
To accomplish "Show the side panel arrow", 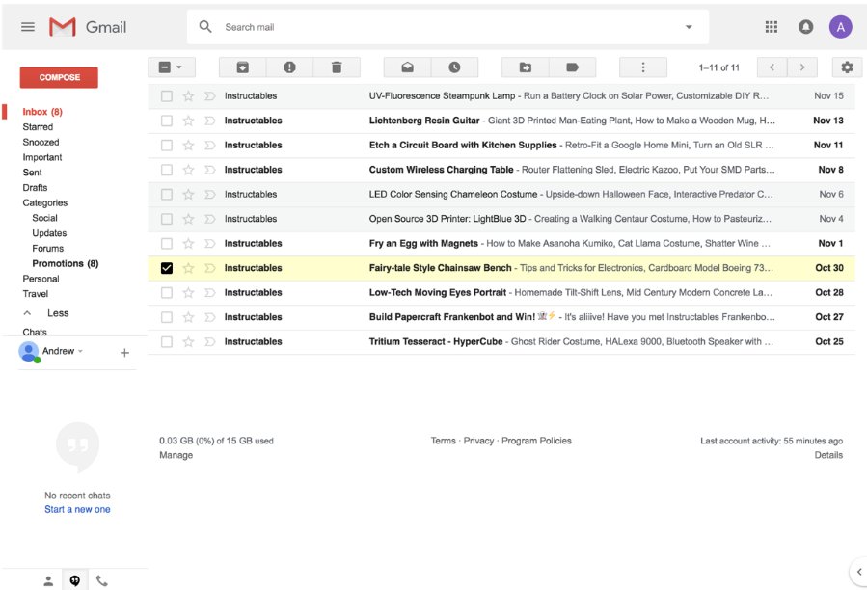I will tap(858, 572).
